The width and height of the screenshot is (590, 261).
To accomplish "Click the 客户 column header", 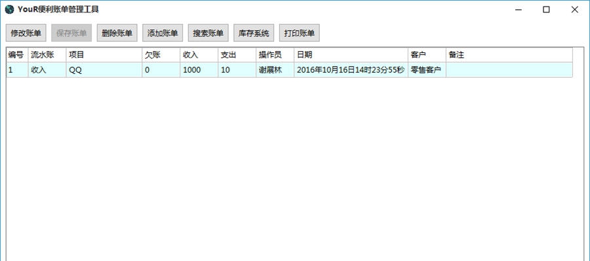I will (x=427, y=55).
